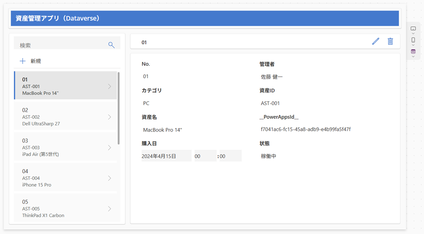Click the plus icon to add 新規 record
The image size is (424, 234).
23,61
